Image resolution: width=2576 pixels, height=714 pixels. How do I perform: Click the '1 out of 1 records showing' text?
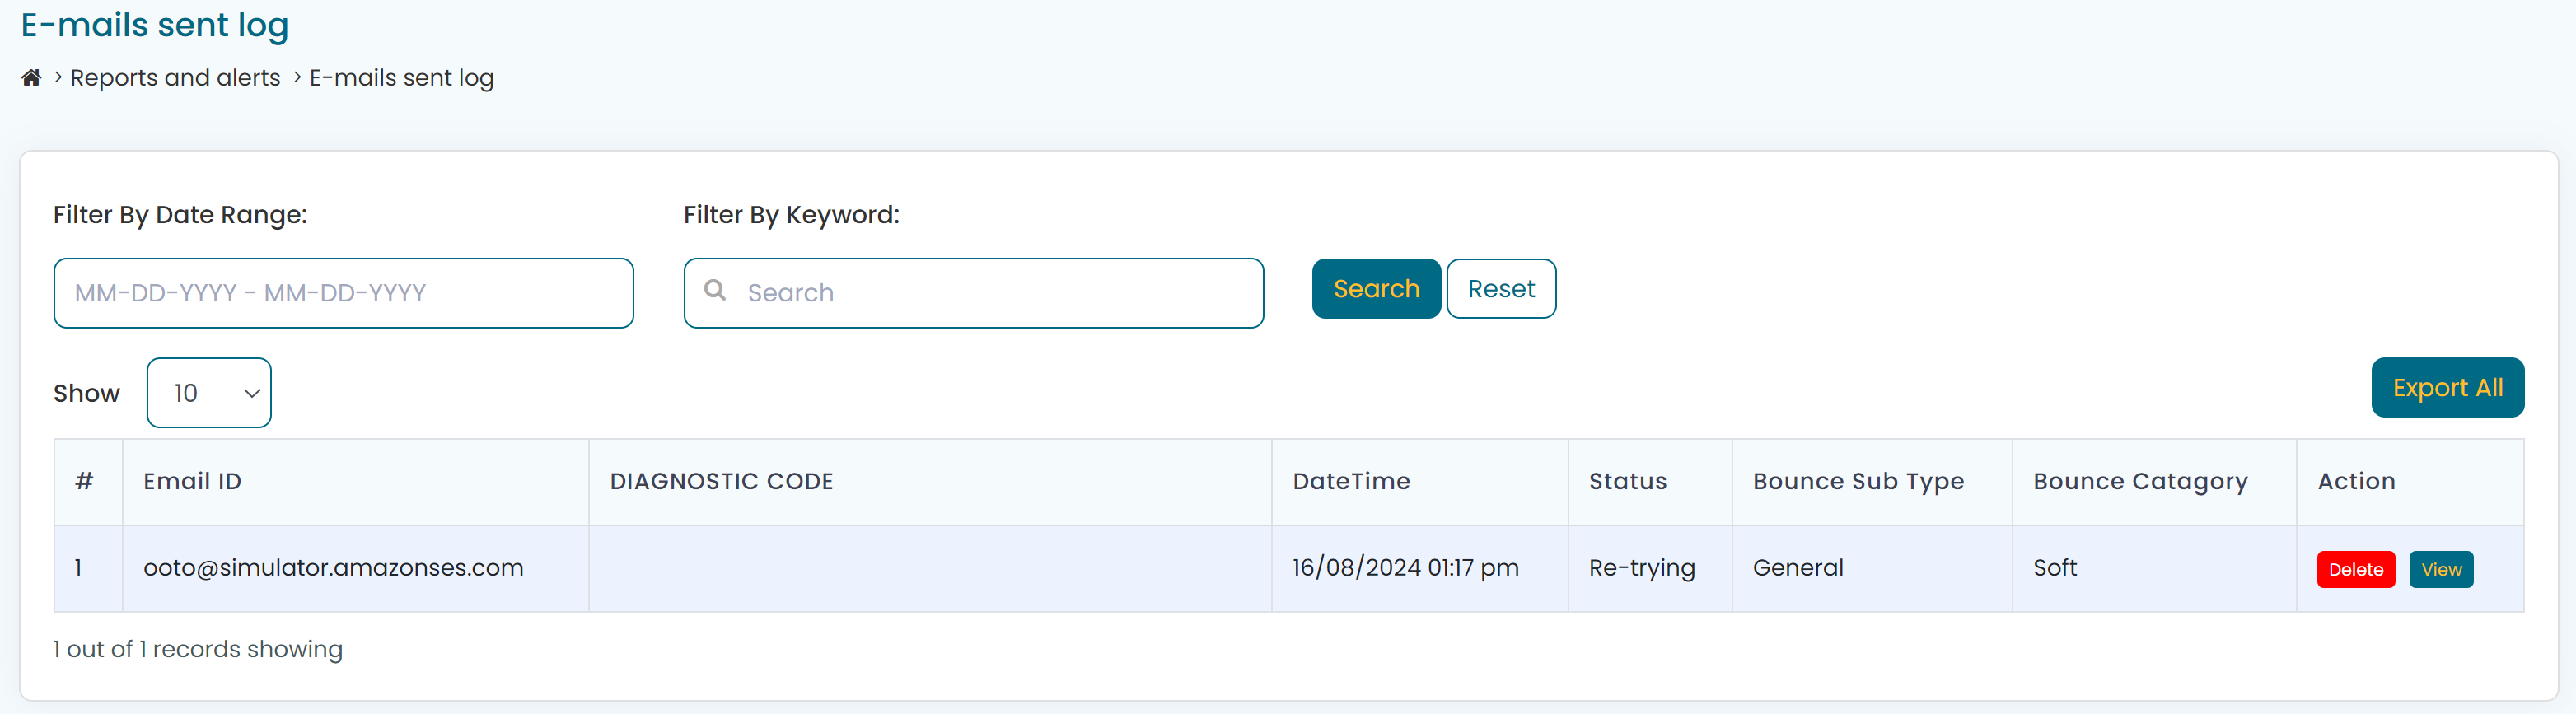(x=197, y=649)
